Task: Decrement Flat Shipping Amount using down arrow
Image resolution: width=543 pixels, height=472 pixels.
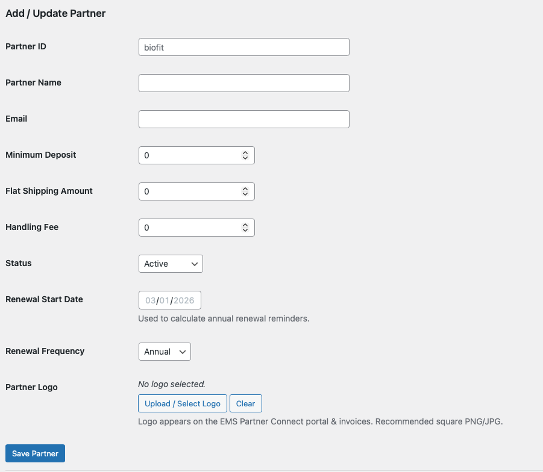Action: (x=245, y=194)
